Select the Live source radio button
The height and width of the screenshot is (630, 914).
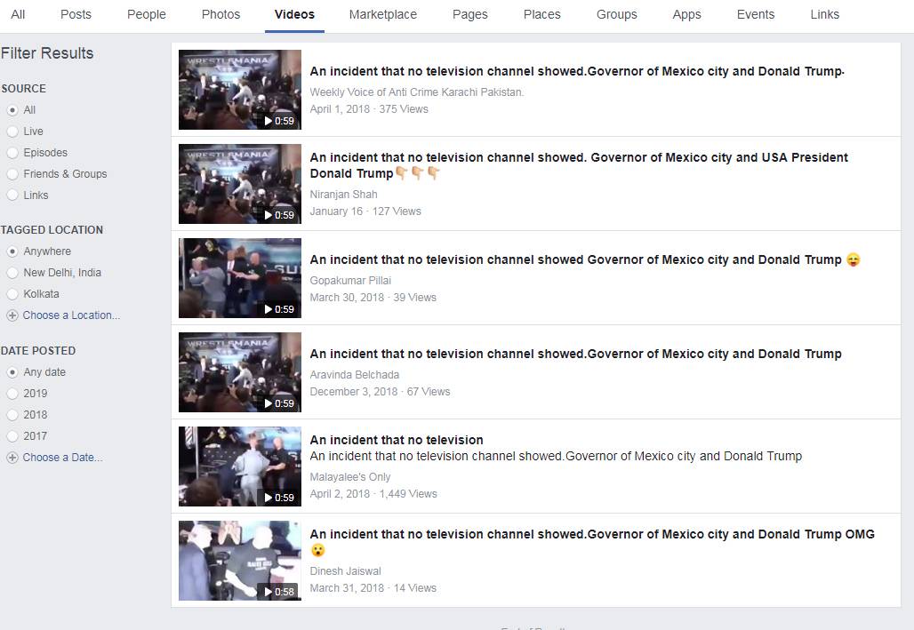[12, 132]
